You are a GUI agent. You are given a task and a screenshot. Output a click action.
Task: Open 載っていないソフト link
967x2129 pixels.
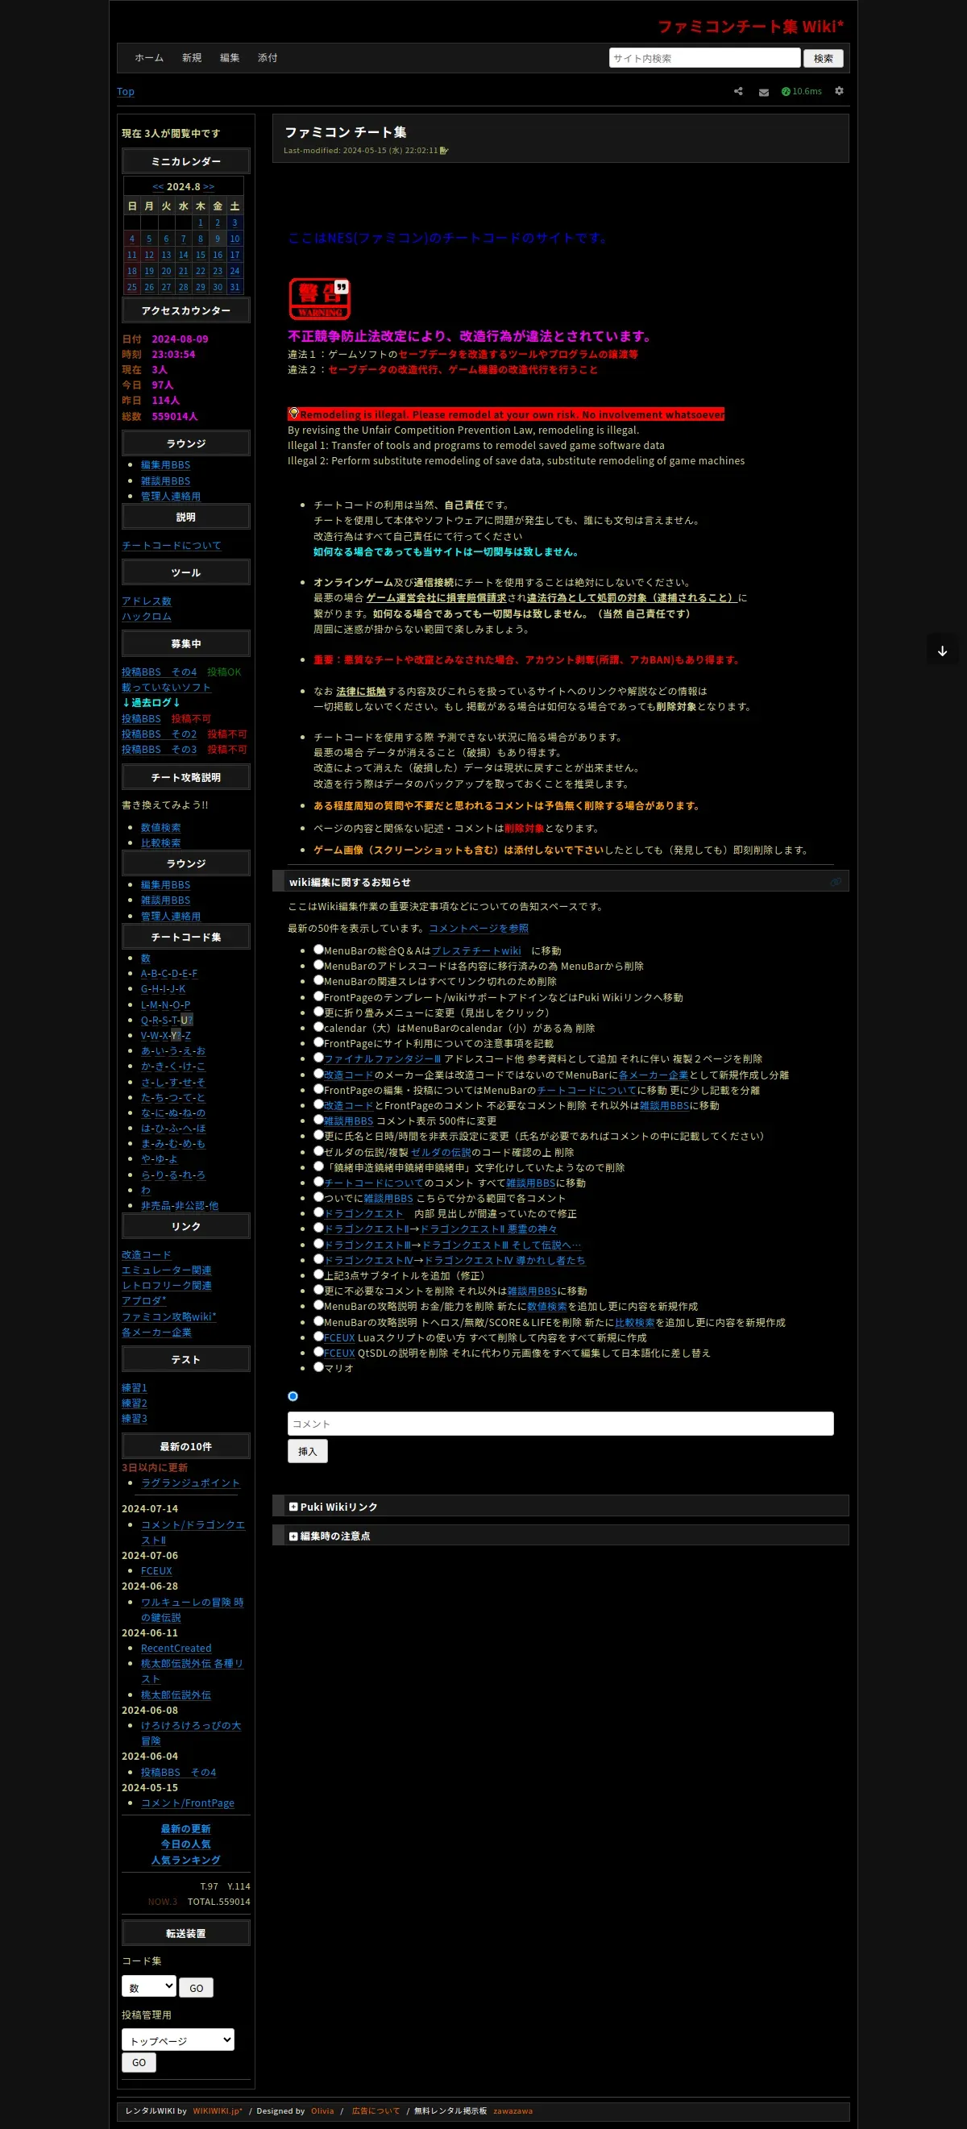pos(166,687)
